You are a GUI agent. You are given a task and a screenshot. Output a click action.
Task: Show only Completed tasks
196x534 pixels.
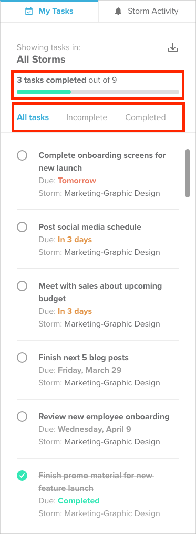tap(146, 117)
